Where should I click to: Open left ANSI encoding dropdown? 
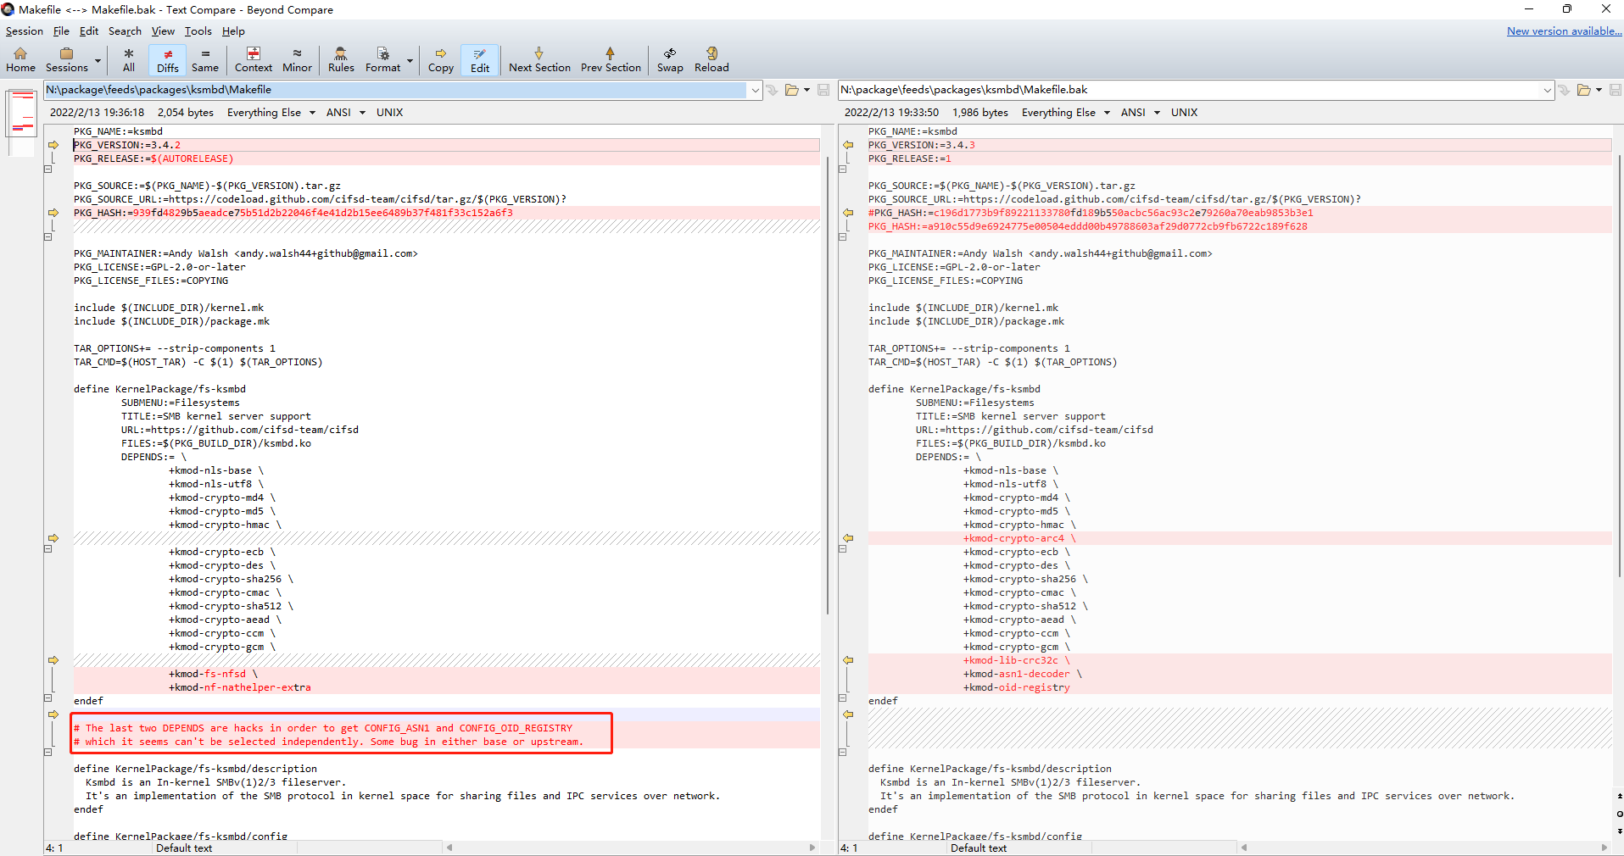pyautogui.click(x=345, y=113)
